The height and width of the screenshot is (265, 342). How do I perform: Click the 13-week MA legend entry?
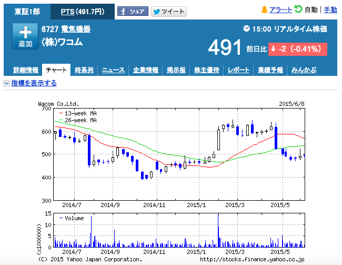click(78, 113)
